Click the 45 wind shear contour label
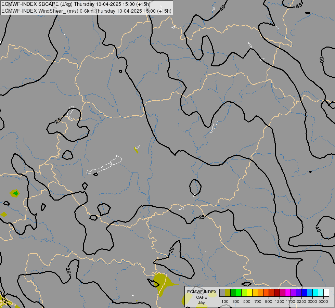The image size is (335, 308). click(299, 5)
